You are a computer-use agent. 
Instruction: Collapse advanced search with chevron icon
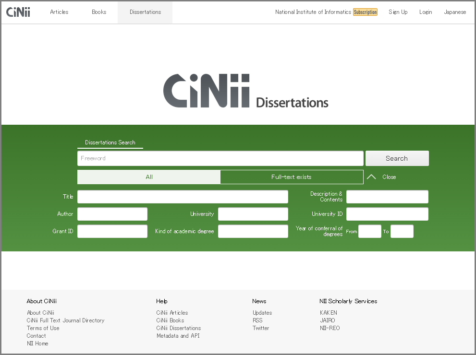tap(371, 177)
